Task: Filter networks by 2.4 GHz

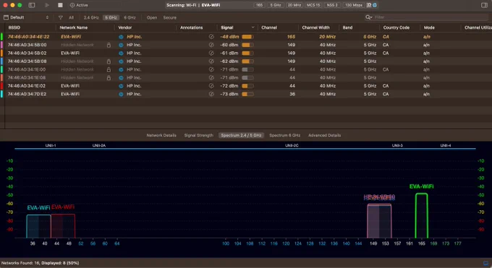Action: click(91, 17)
